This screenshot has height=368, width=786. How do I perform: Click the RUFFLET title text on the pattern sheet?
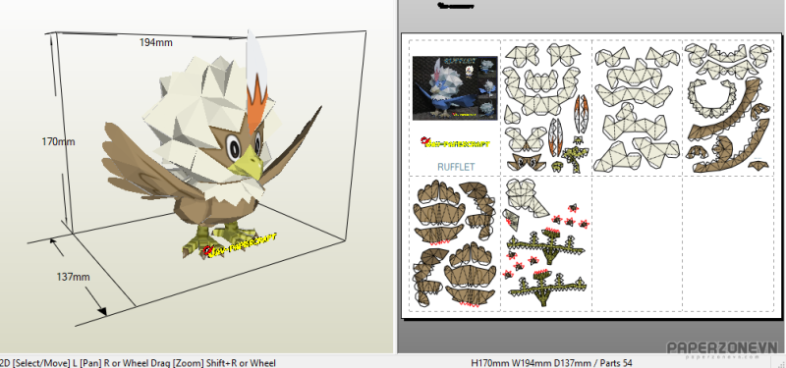[x=456, y=167]
